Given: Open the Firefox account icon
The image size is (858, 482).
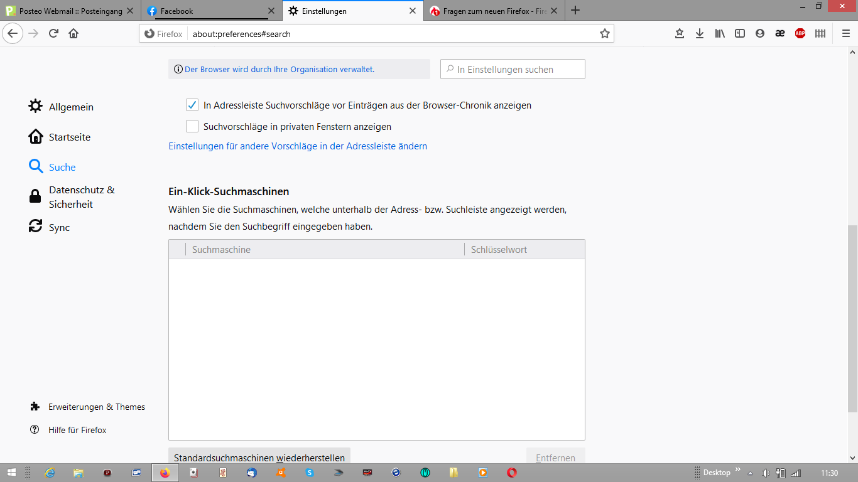Looking at the screenshot, I should (760, 34).
